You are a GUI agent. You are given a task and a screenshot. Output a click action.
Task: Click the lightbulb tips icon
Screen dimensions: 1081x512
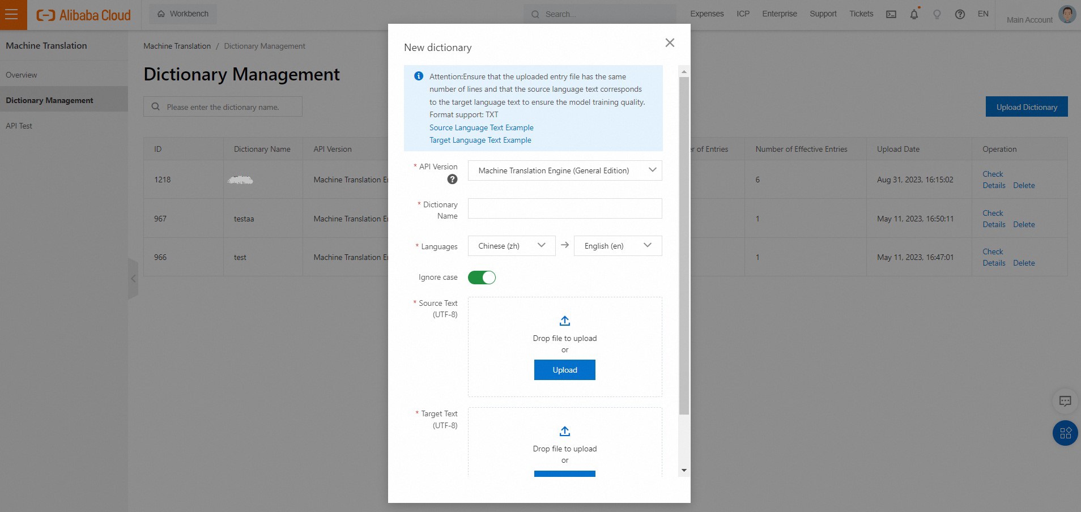[x=937, y=14]
